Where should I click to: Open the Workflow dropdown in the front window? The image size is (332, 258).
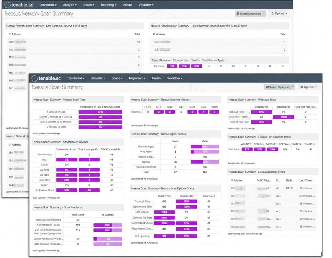pos(175,78)
